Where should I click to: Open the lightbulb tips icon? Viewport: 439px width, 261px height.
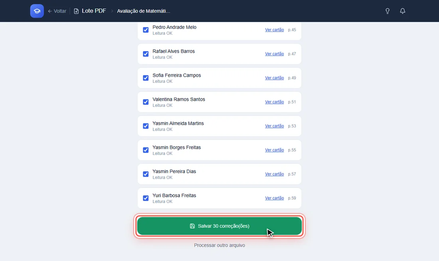(x=388, y=11)
